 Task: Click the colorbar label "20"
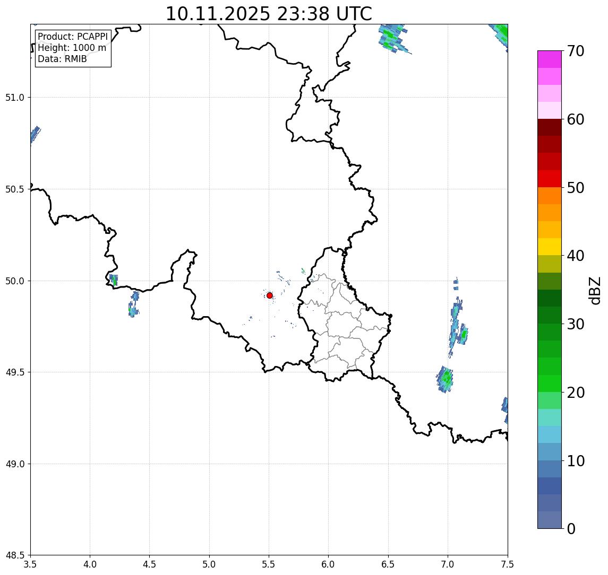click(x=576, y=393)
